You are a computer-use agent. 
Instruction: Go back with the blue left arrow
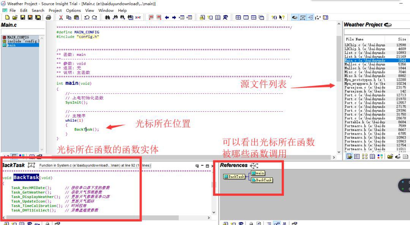[167, 17]
